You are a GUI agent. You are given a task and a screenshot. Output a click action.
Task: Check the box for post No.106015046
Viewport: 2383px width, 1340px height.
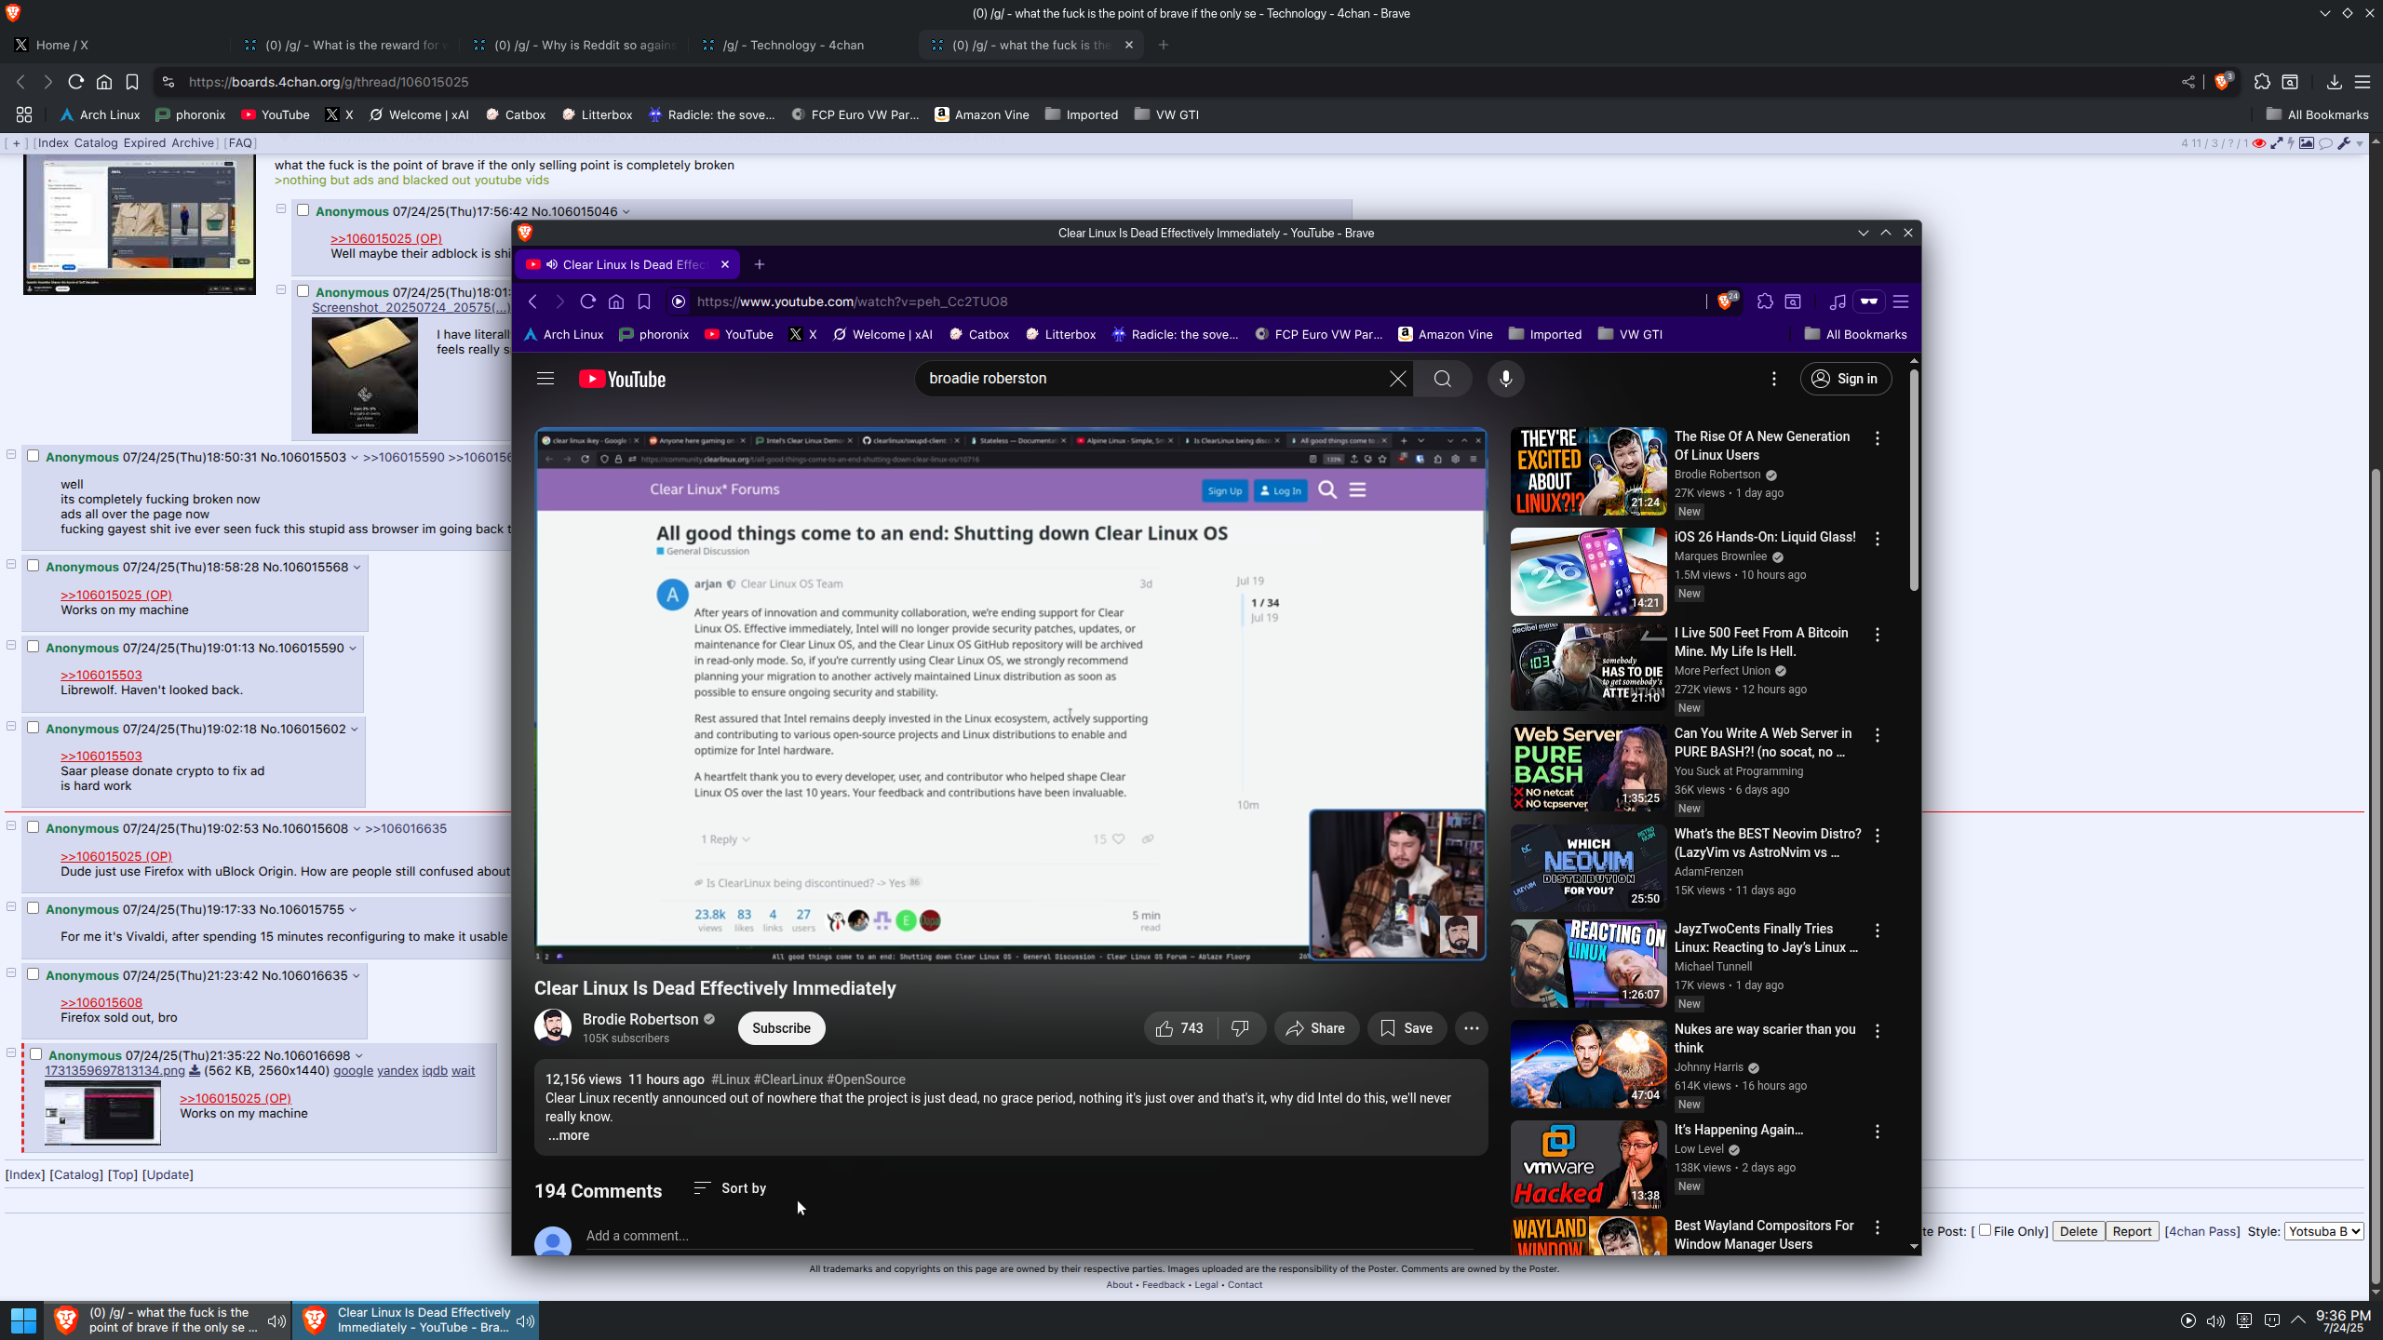click(x=303, y=210)
